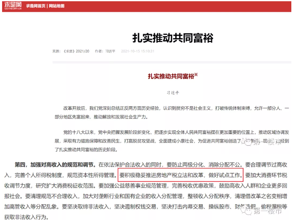Open the 网站地图 link
The image size is (293, 220).
tap(57, 6)
